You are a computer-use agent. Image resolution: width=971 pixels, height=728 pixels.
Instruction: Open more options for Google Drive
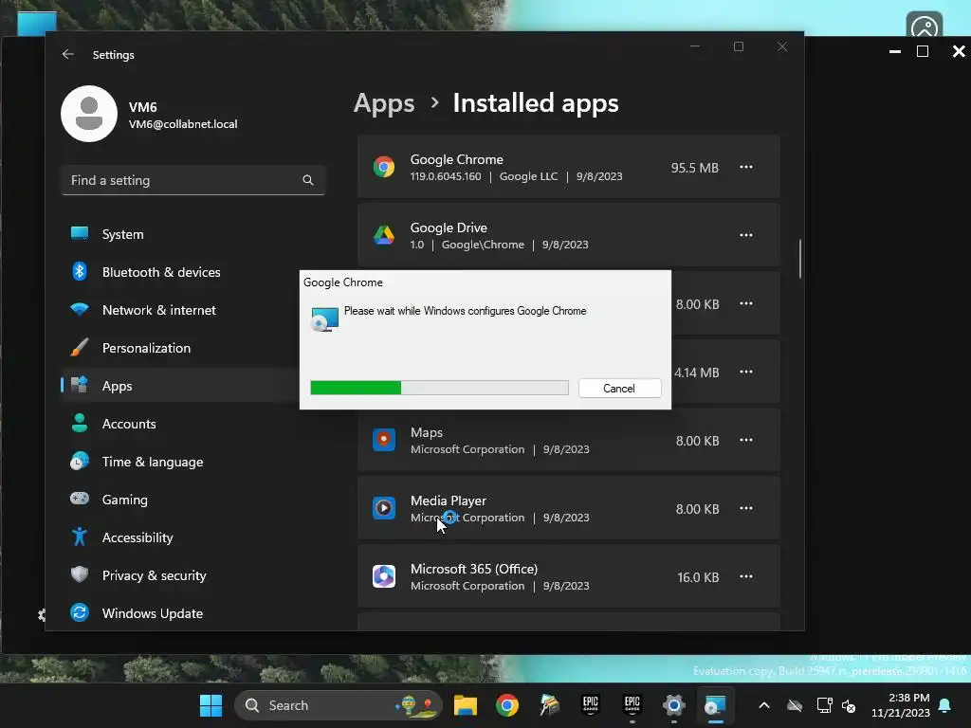[746, 235]
